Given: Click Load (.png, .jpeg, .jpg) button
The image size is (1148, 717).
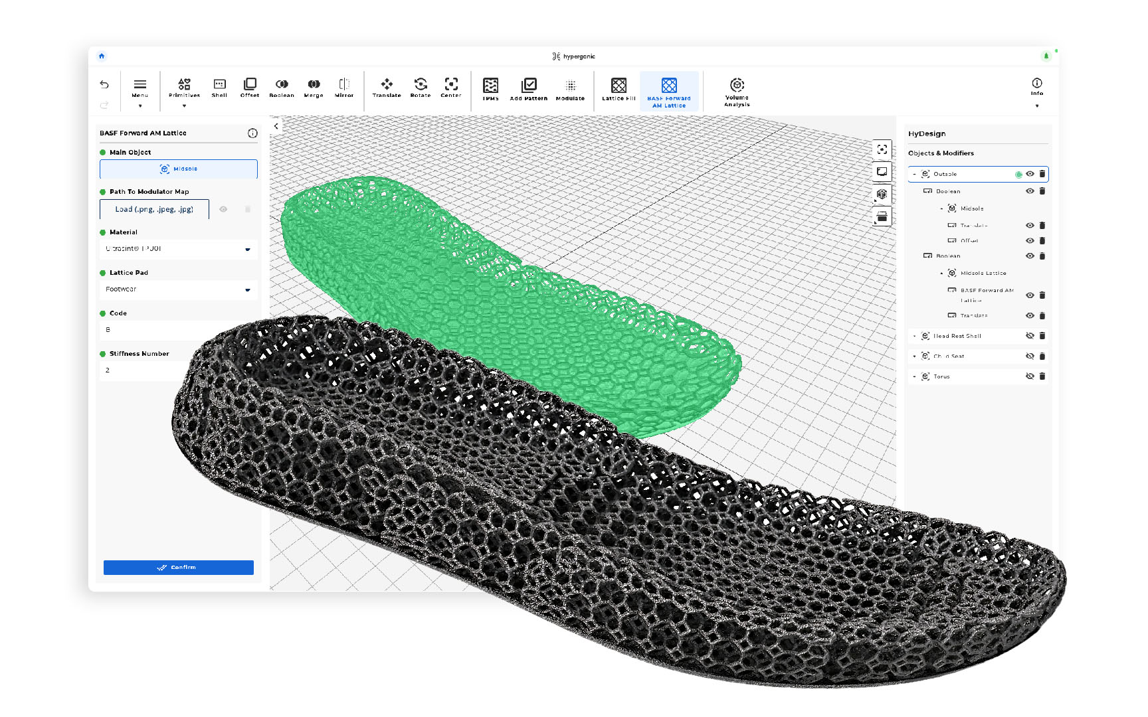Looking at the screenshot, I should (x=154, y=209).
